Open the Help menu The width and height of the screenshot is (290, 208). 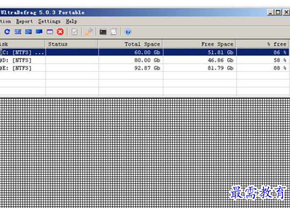coord(72,22)
